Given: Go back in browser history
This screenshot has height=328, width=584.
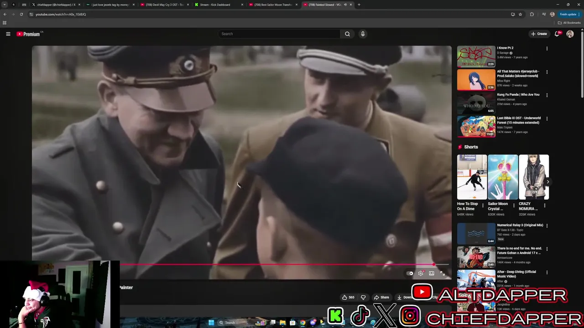Looking at the screenshot, I should (x=5, y=14).
